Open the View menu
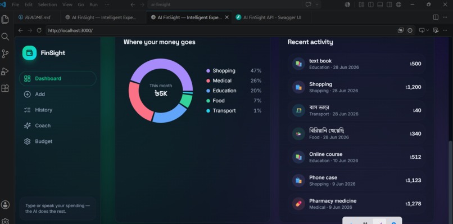Screen dimensions: 453x224 [67, 5]
